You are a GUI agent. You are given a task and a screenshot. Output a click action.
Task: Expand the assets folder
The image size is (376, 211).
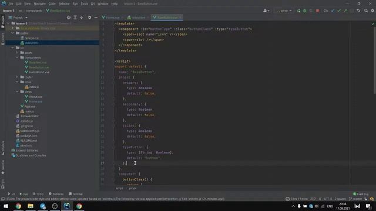coord(17,53)
